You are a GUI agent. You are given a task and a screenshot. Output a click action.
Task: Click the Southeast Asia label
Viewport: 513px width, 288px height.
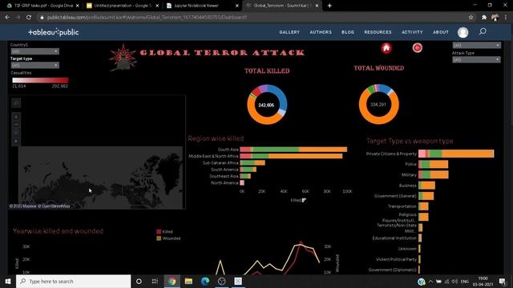click(224, 176)
